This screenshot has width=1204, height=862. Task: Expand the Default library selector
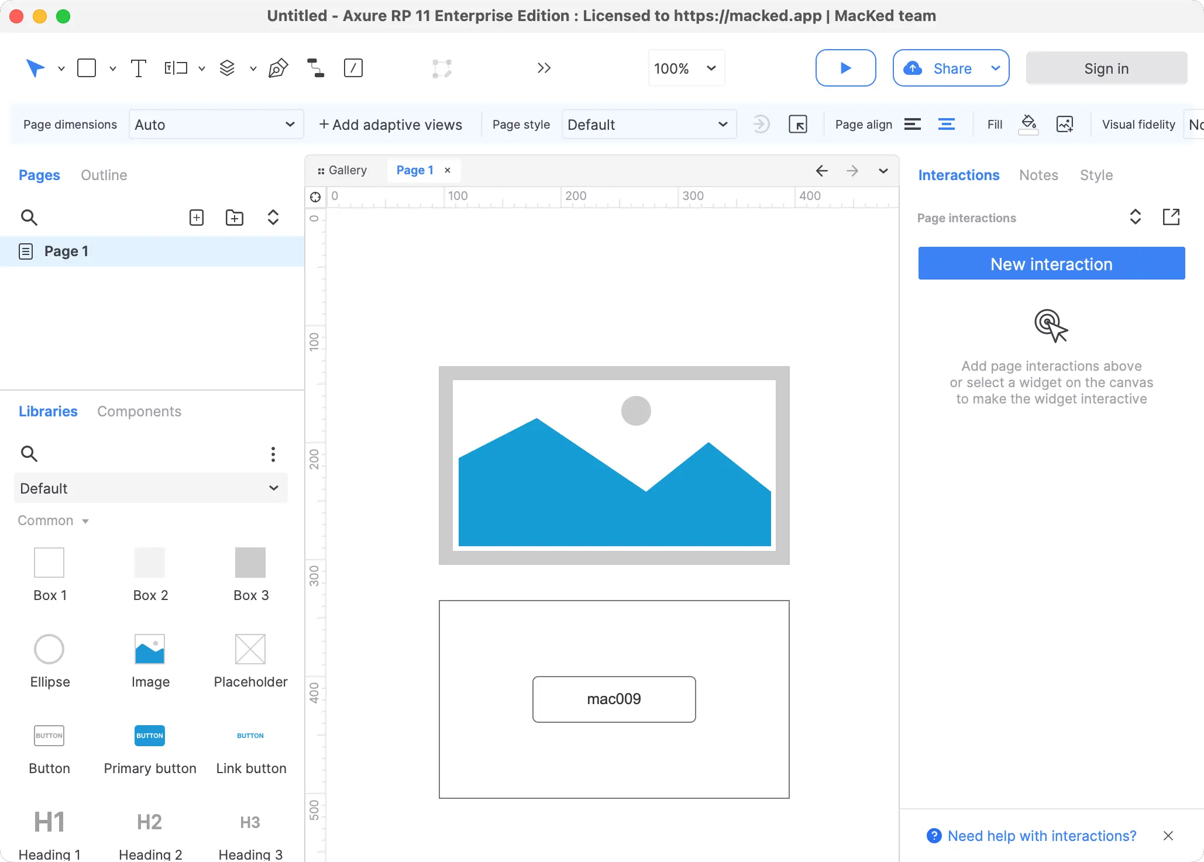pos(150,488)
